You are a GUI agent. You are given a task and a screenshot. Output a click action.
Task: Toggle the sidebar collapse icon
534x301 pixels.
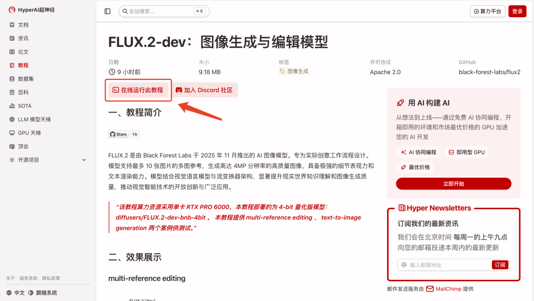pyautogui.click(x=108, y=11)
